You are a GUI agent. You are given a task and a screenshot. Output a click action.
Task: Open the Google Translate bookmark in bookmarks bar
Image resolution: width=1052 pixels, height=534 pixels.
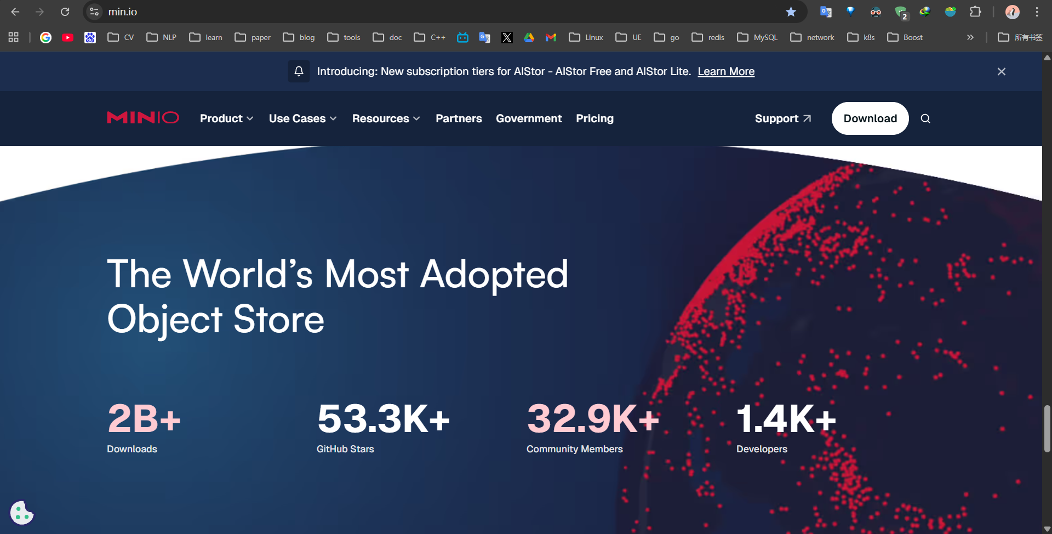point(484,37)
